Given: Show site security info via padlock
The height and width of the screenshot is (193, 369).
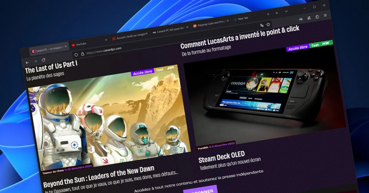Looking at the screenshot, I should pyautogui.click(x=82, y=54).
